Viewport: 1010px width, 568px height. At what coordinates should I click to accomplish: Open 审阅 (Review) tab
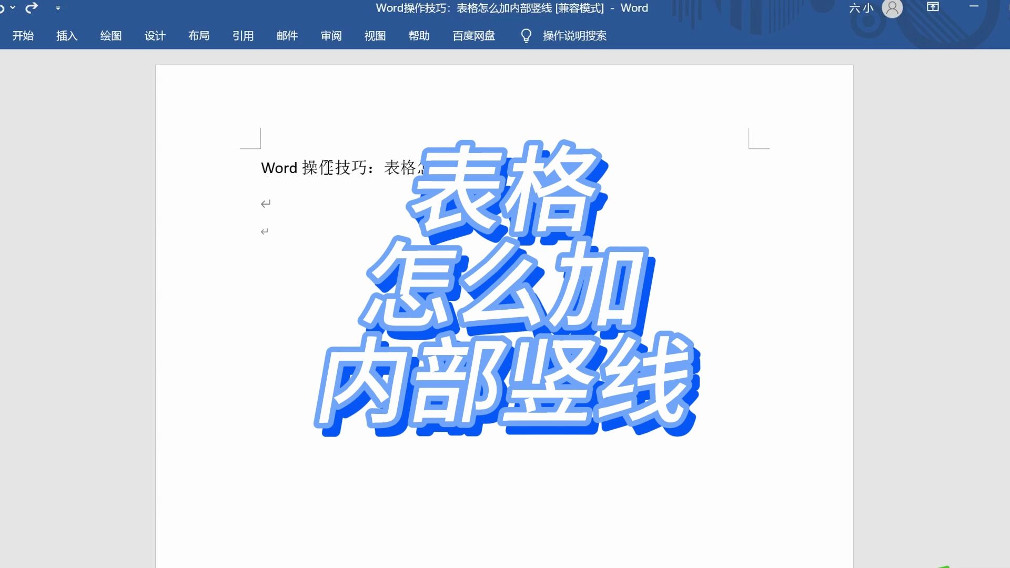tap(331, 35)
